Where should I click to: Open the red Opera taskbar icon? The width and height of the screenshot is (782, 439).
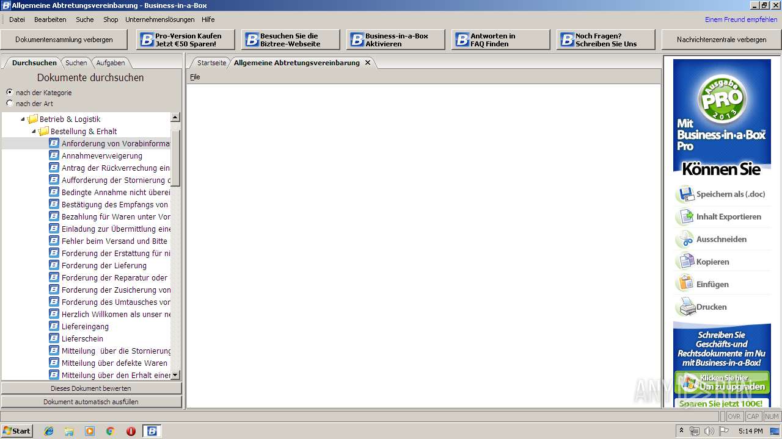click(x=131, y=431)
